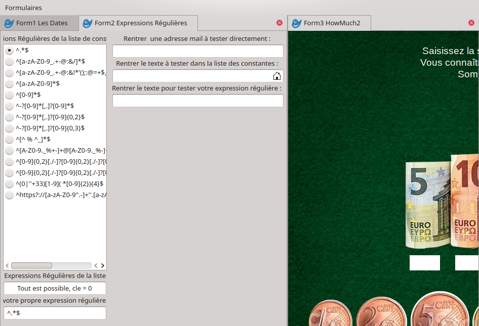Select the ^.*$ radio option
479x326 pixels.
point(9,51)
